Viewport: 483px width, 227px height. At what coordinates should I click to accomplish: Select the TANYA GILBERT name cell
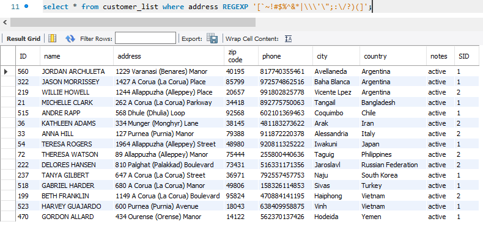point(76,175)
